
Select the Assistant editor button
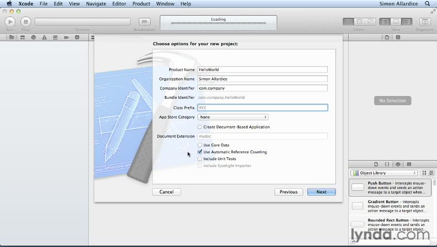pyautogui.click(x=359, y=22)
